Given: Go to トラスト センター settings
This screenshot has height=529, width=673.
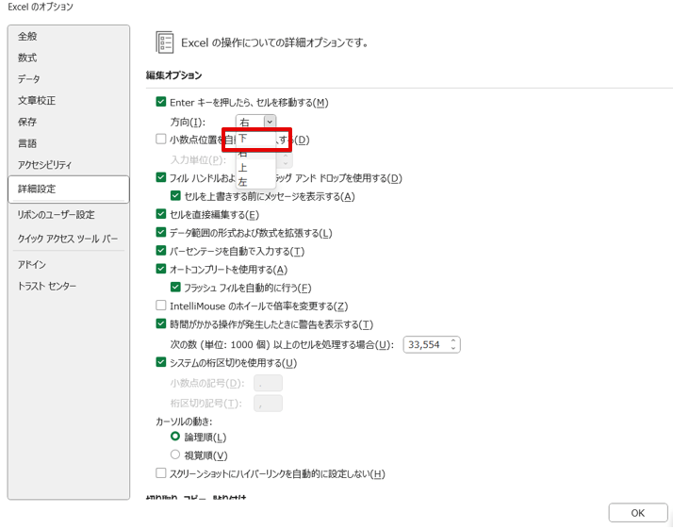Looking at the screenshot, I should pyautogui.click(x=47, y=286).
